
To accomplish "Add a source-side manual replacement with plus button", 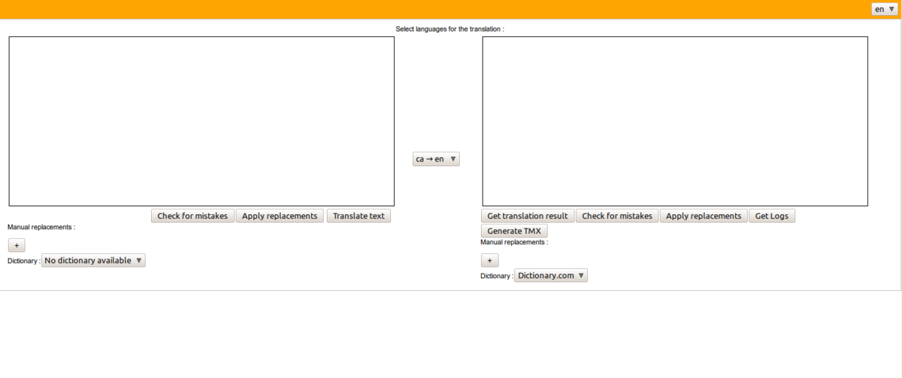I will 17,245.
